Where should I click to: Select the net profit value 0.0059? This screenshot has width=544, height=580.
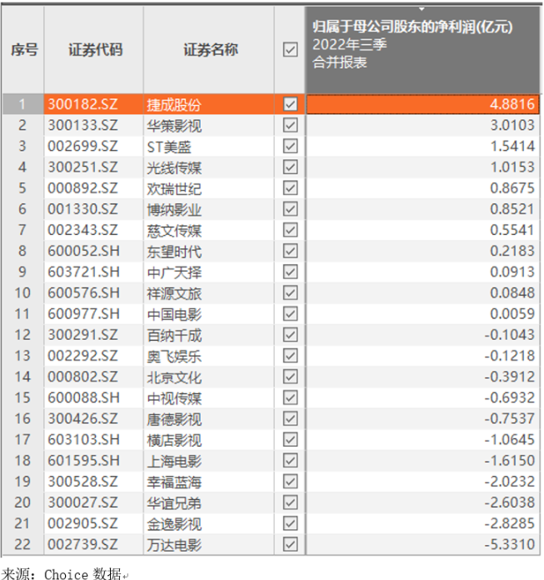coord(512,313)
